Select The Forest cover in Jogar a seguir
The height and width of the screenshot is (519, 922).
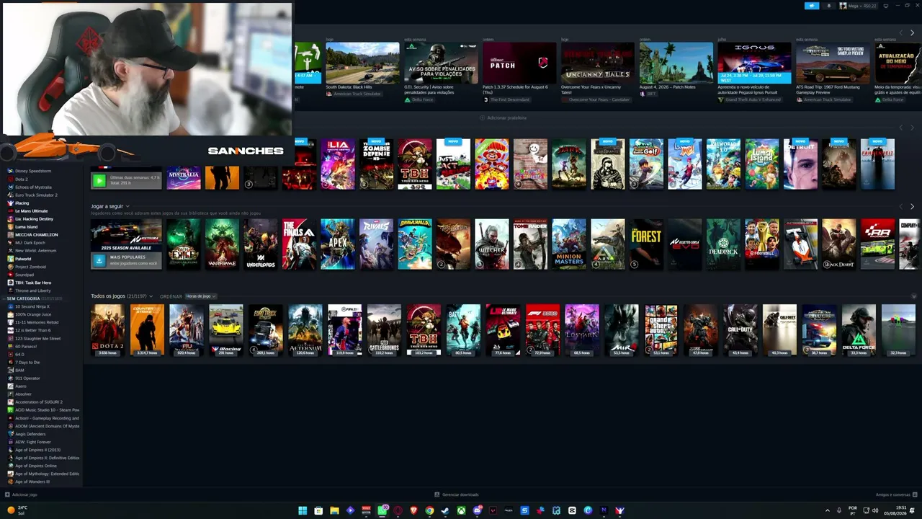click(x=646, y=244)
